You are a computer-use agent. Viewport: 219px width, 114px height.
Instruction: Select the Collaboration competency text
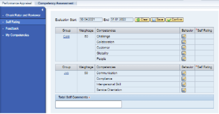point(105,42)
